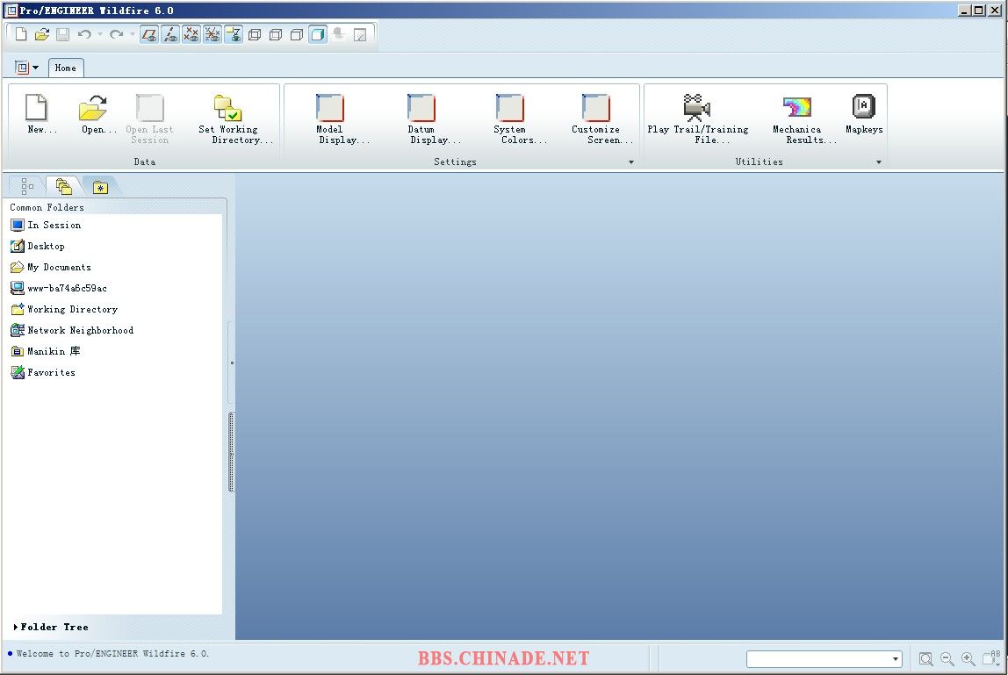Click the Network Neighborhood icon
1008x675 pixels.
pyautogui.click(x=18, y=330)
